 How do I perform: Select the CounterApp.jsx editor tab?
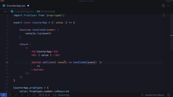pyautogui.click(x=16, y=6)
